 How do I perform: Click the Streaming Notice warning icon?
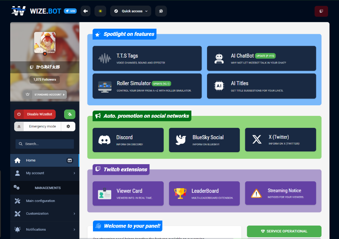tap(256, 193)
